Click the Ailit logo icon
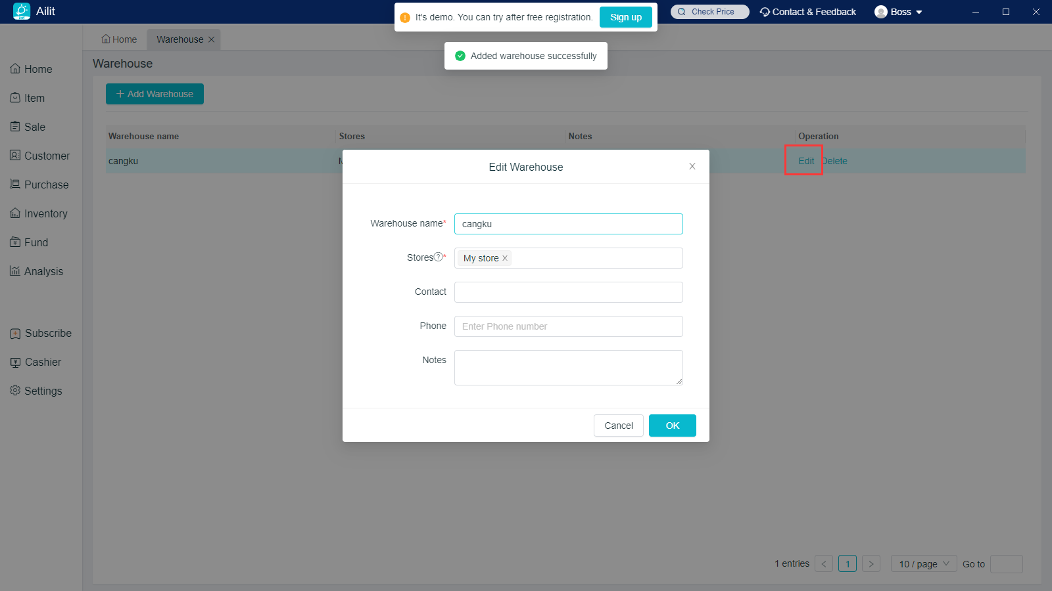The height and width of the screenshot is (591, 1052). click(x=22, y=11)
